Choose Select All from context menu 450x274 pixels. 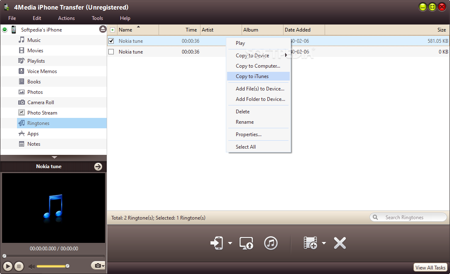(258, 147)
